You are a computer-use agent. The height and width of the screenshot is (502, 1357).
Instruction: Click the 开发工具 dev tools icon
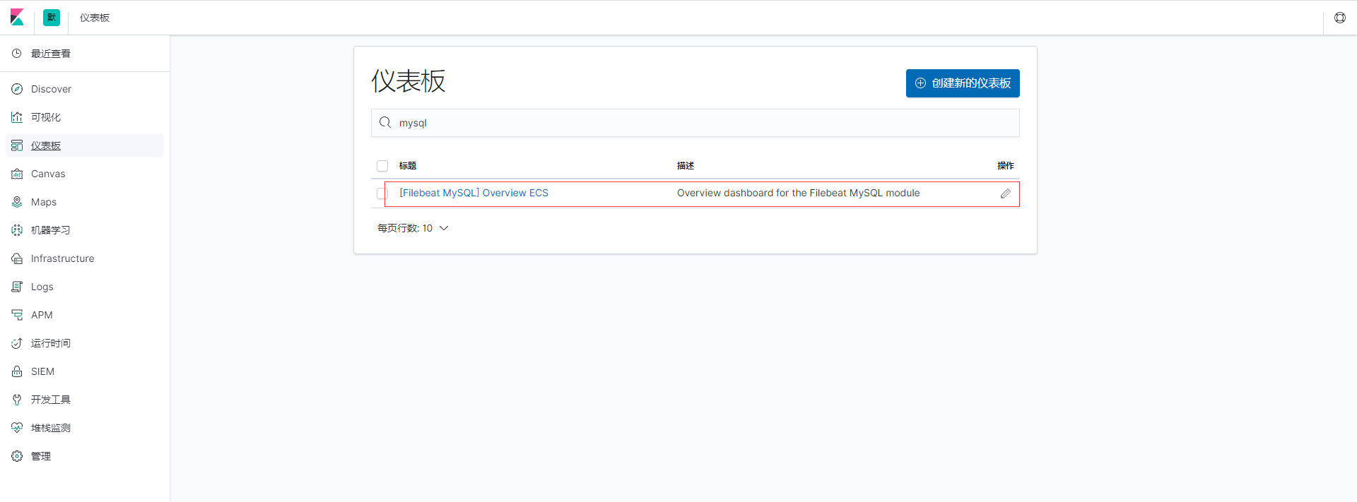(17, 400)
